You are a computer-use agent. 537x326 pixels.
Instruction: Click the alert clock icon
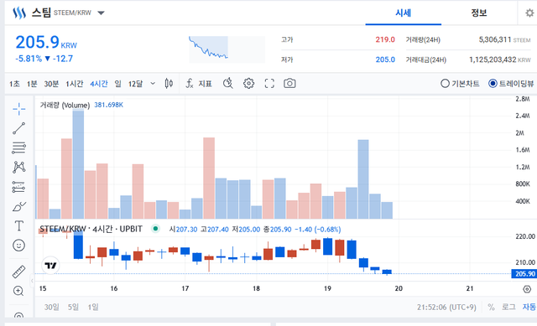click(x=228, y=84)
